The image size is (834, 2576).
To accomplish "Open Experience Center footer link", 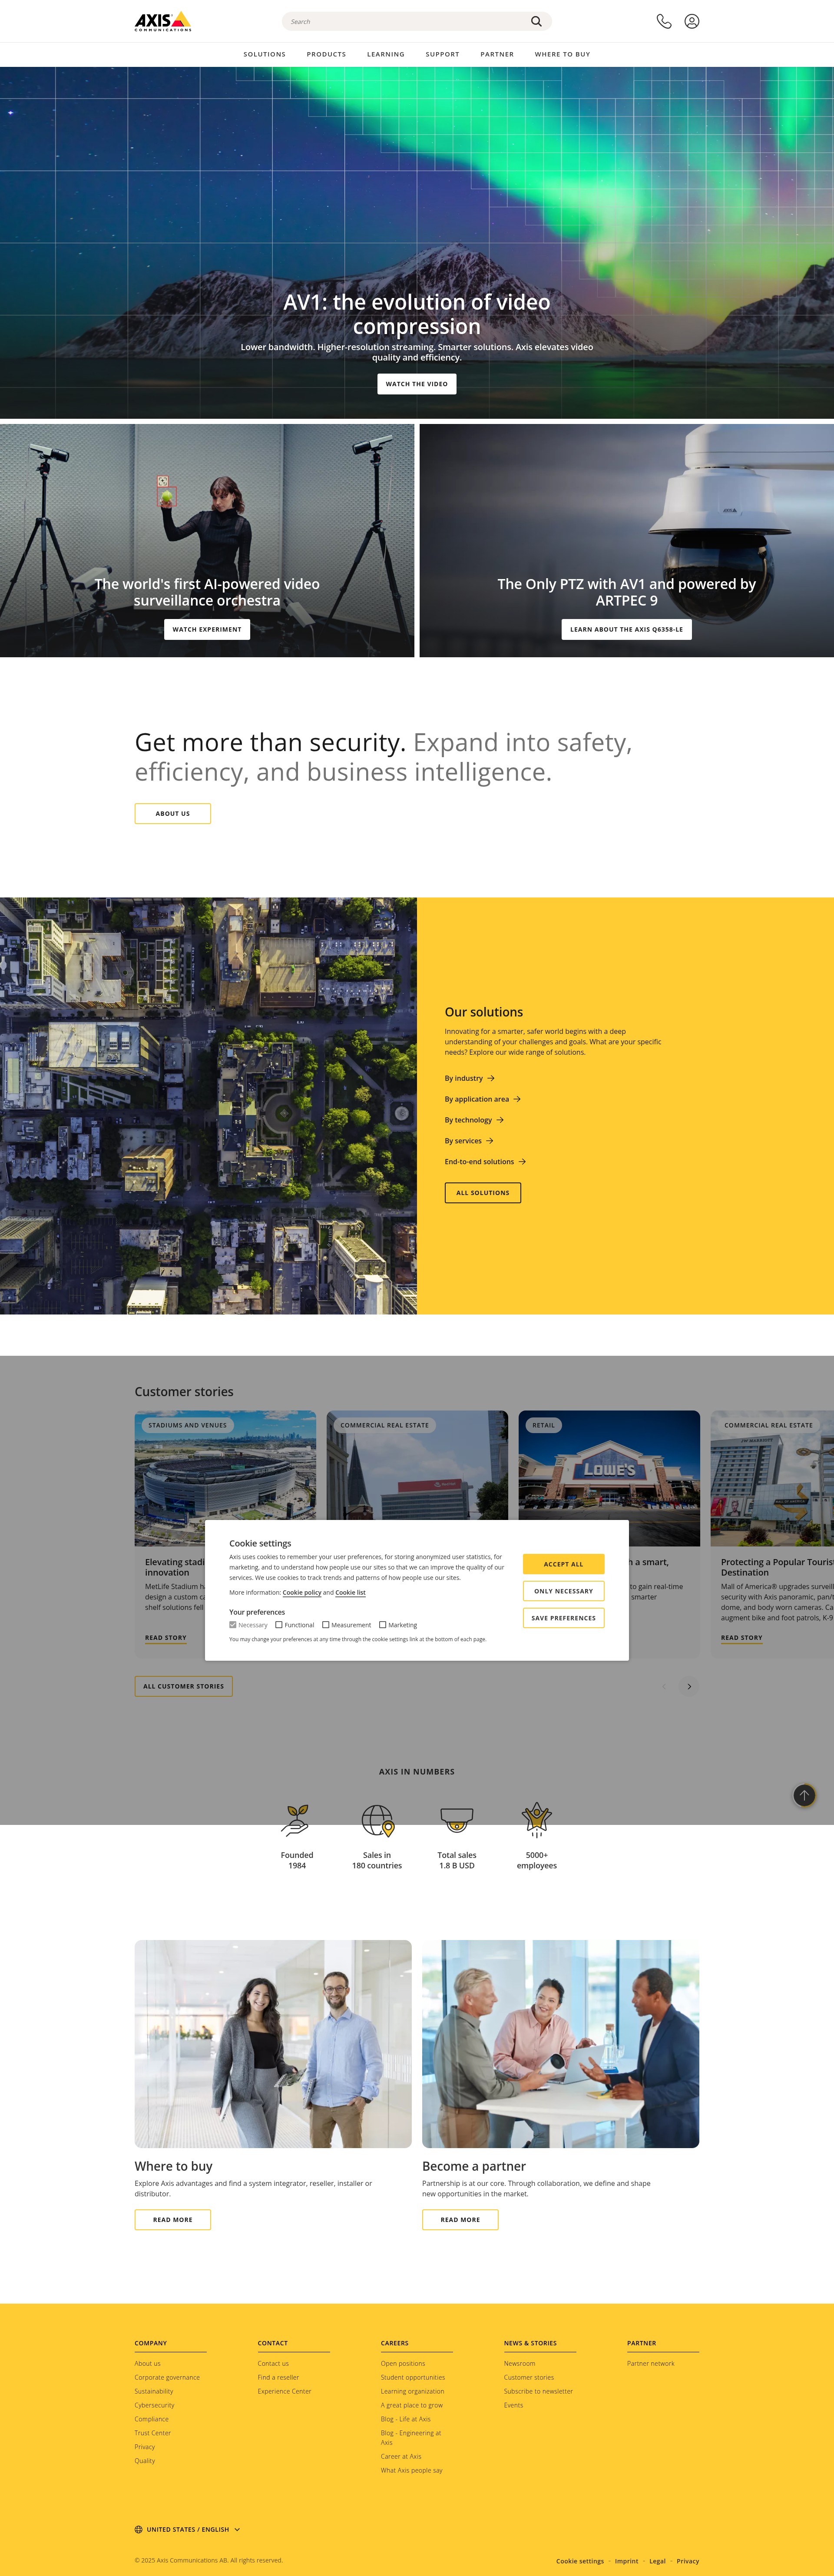I will coord(284,2391).
